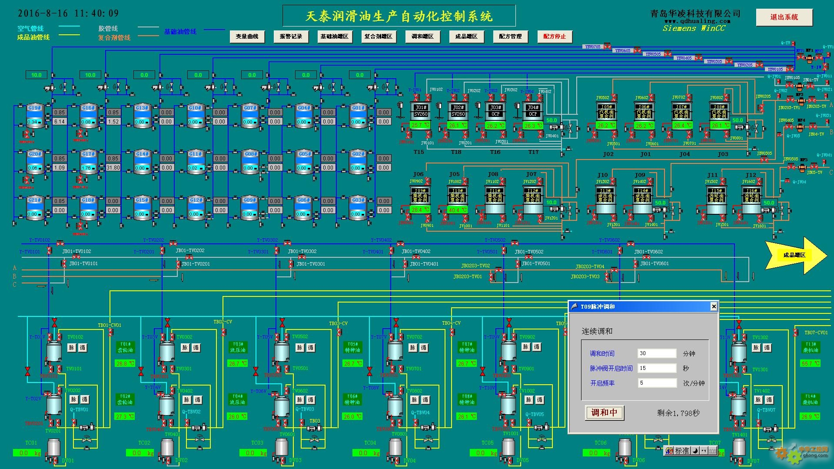Click the yellow 成品罐区 arrow
The height and width of the screenshot is (469, 834).
point(796,255)
